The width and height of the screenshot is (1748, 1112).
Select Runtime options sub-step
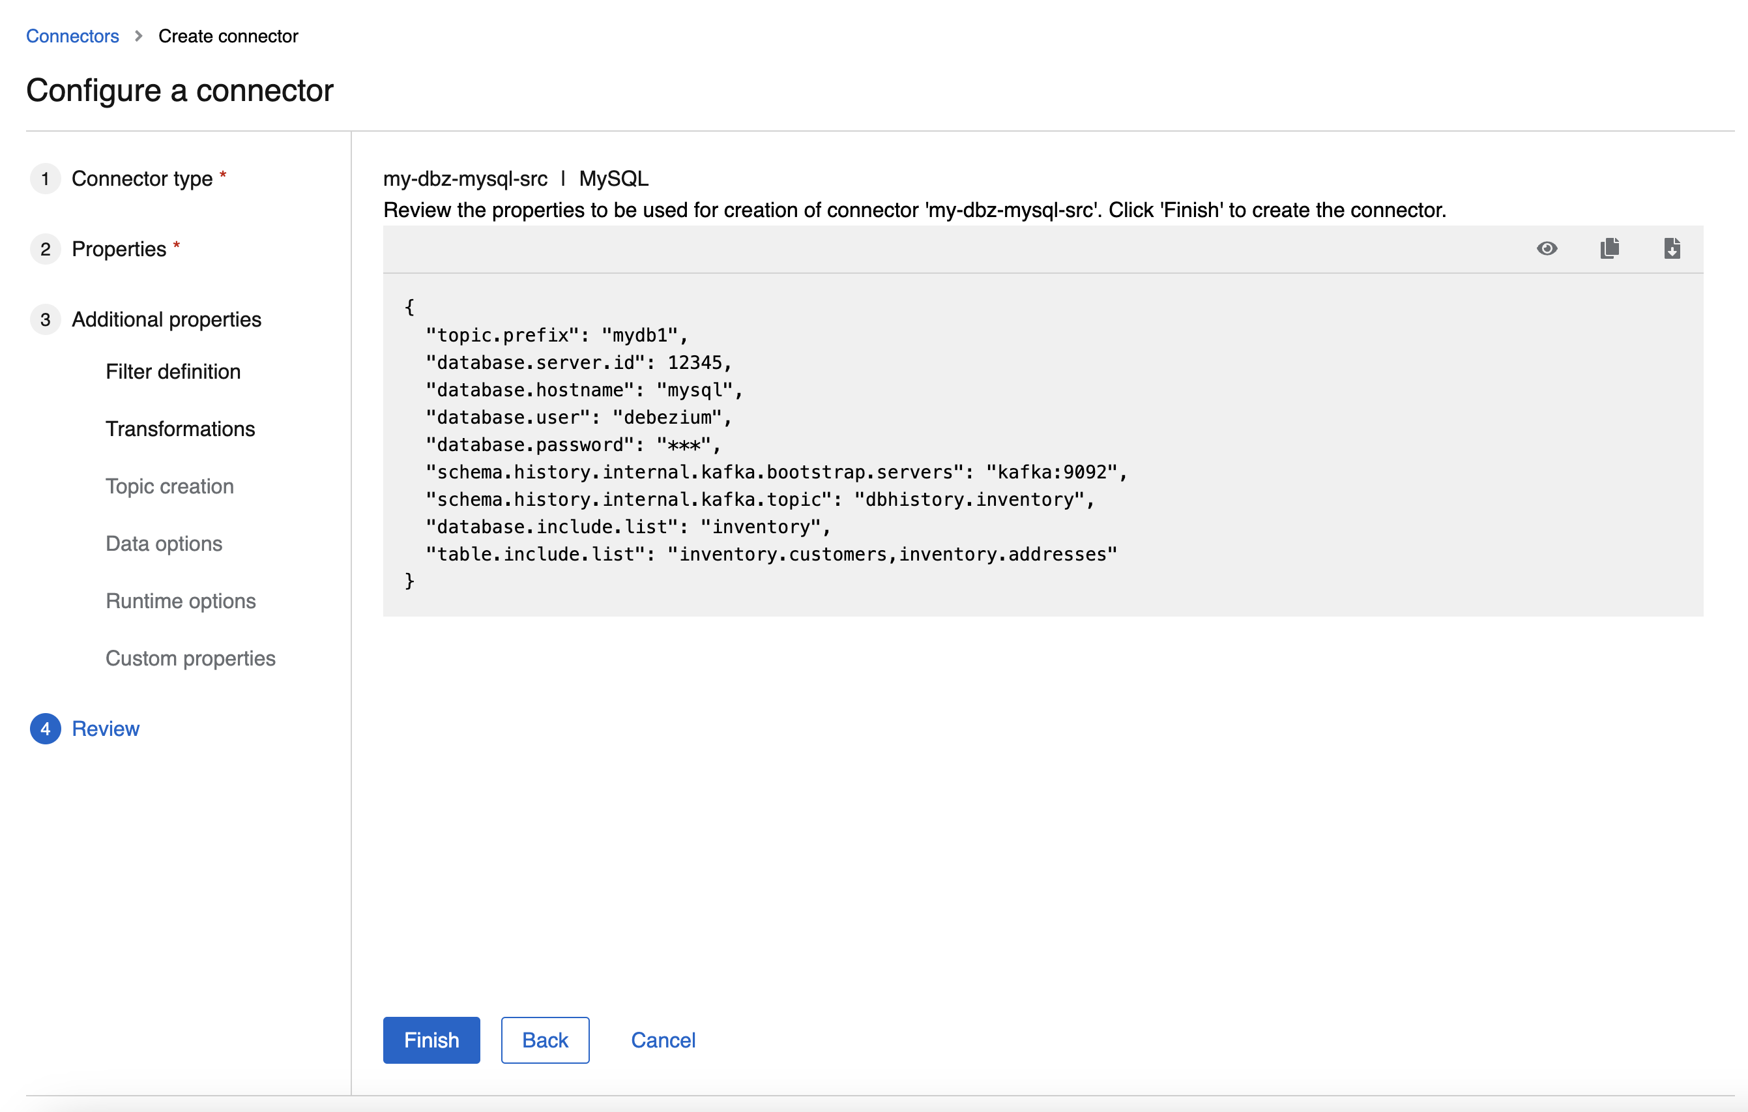(180, 601)
